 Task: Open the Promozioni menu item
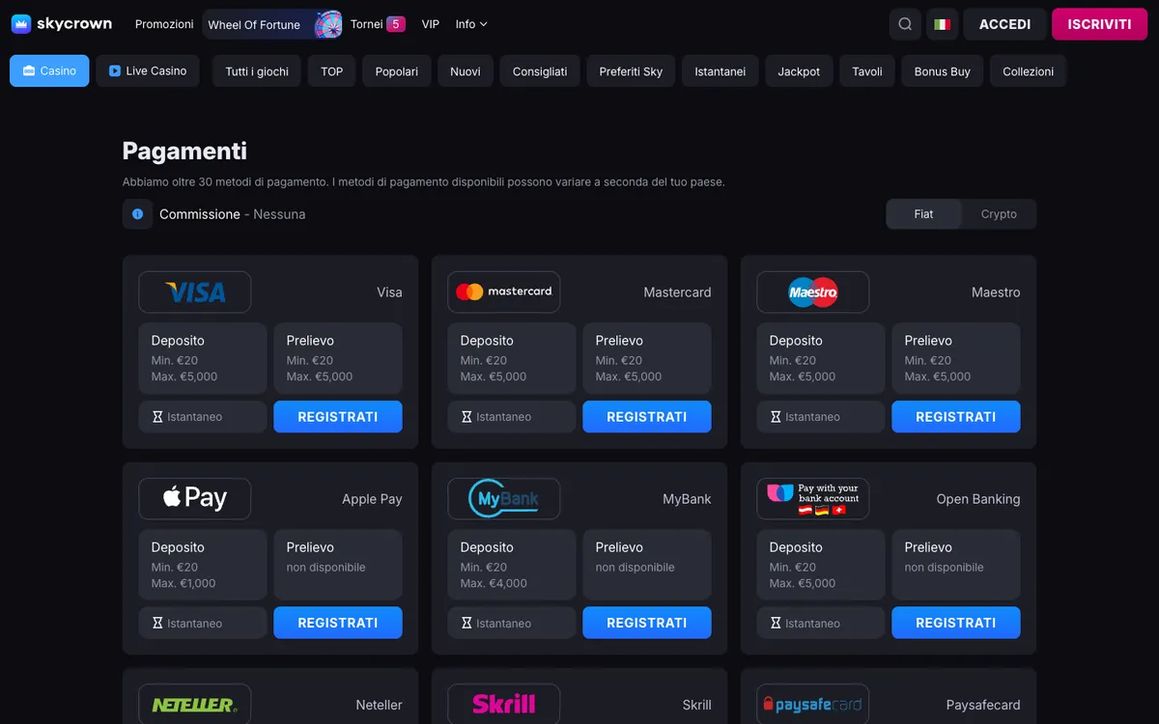click(164, 24)
